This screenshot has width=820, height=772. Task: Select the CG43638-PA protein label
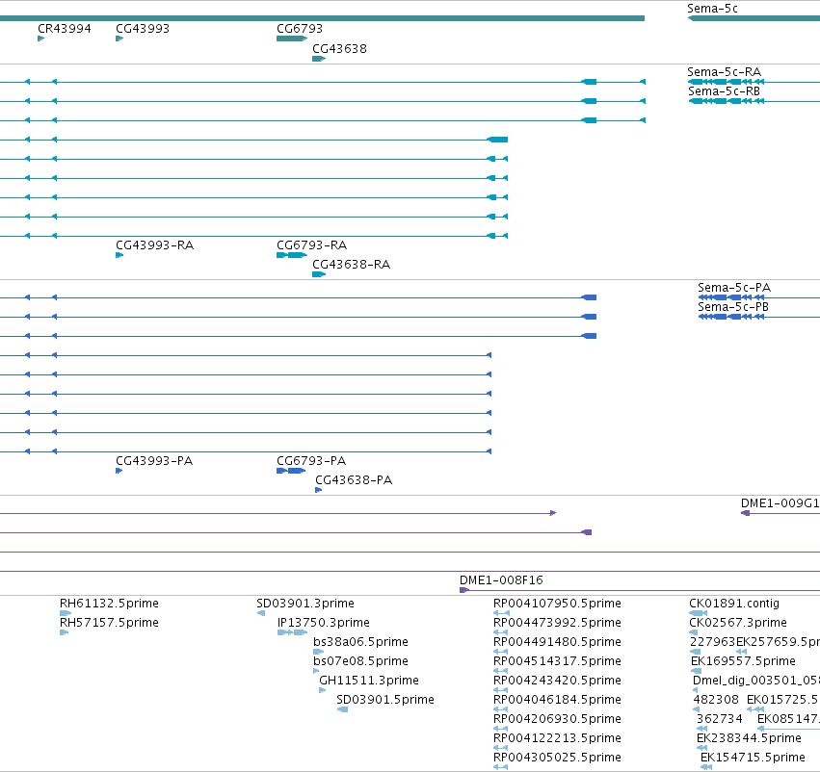(x=354, y=480)
